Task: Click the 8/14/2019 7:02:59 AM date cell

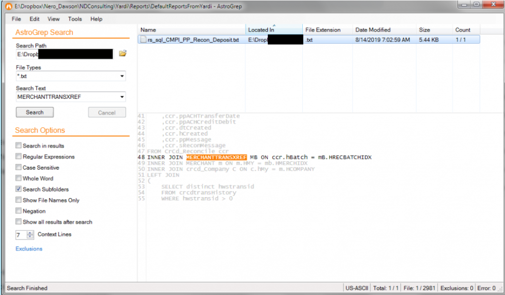Action: coord(383,40)
